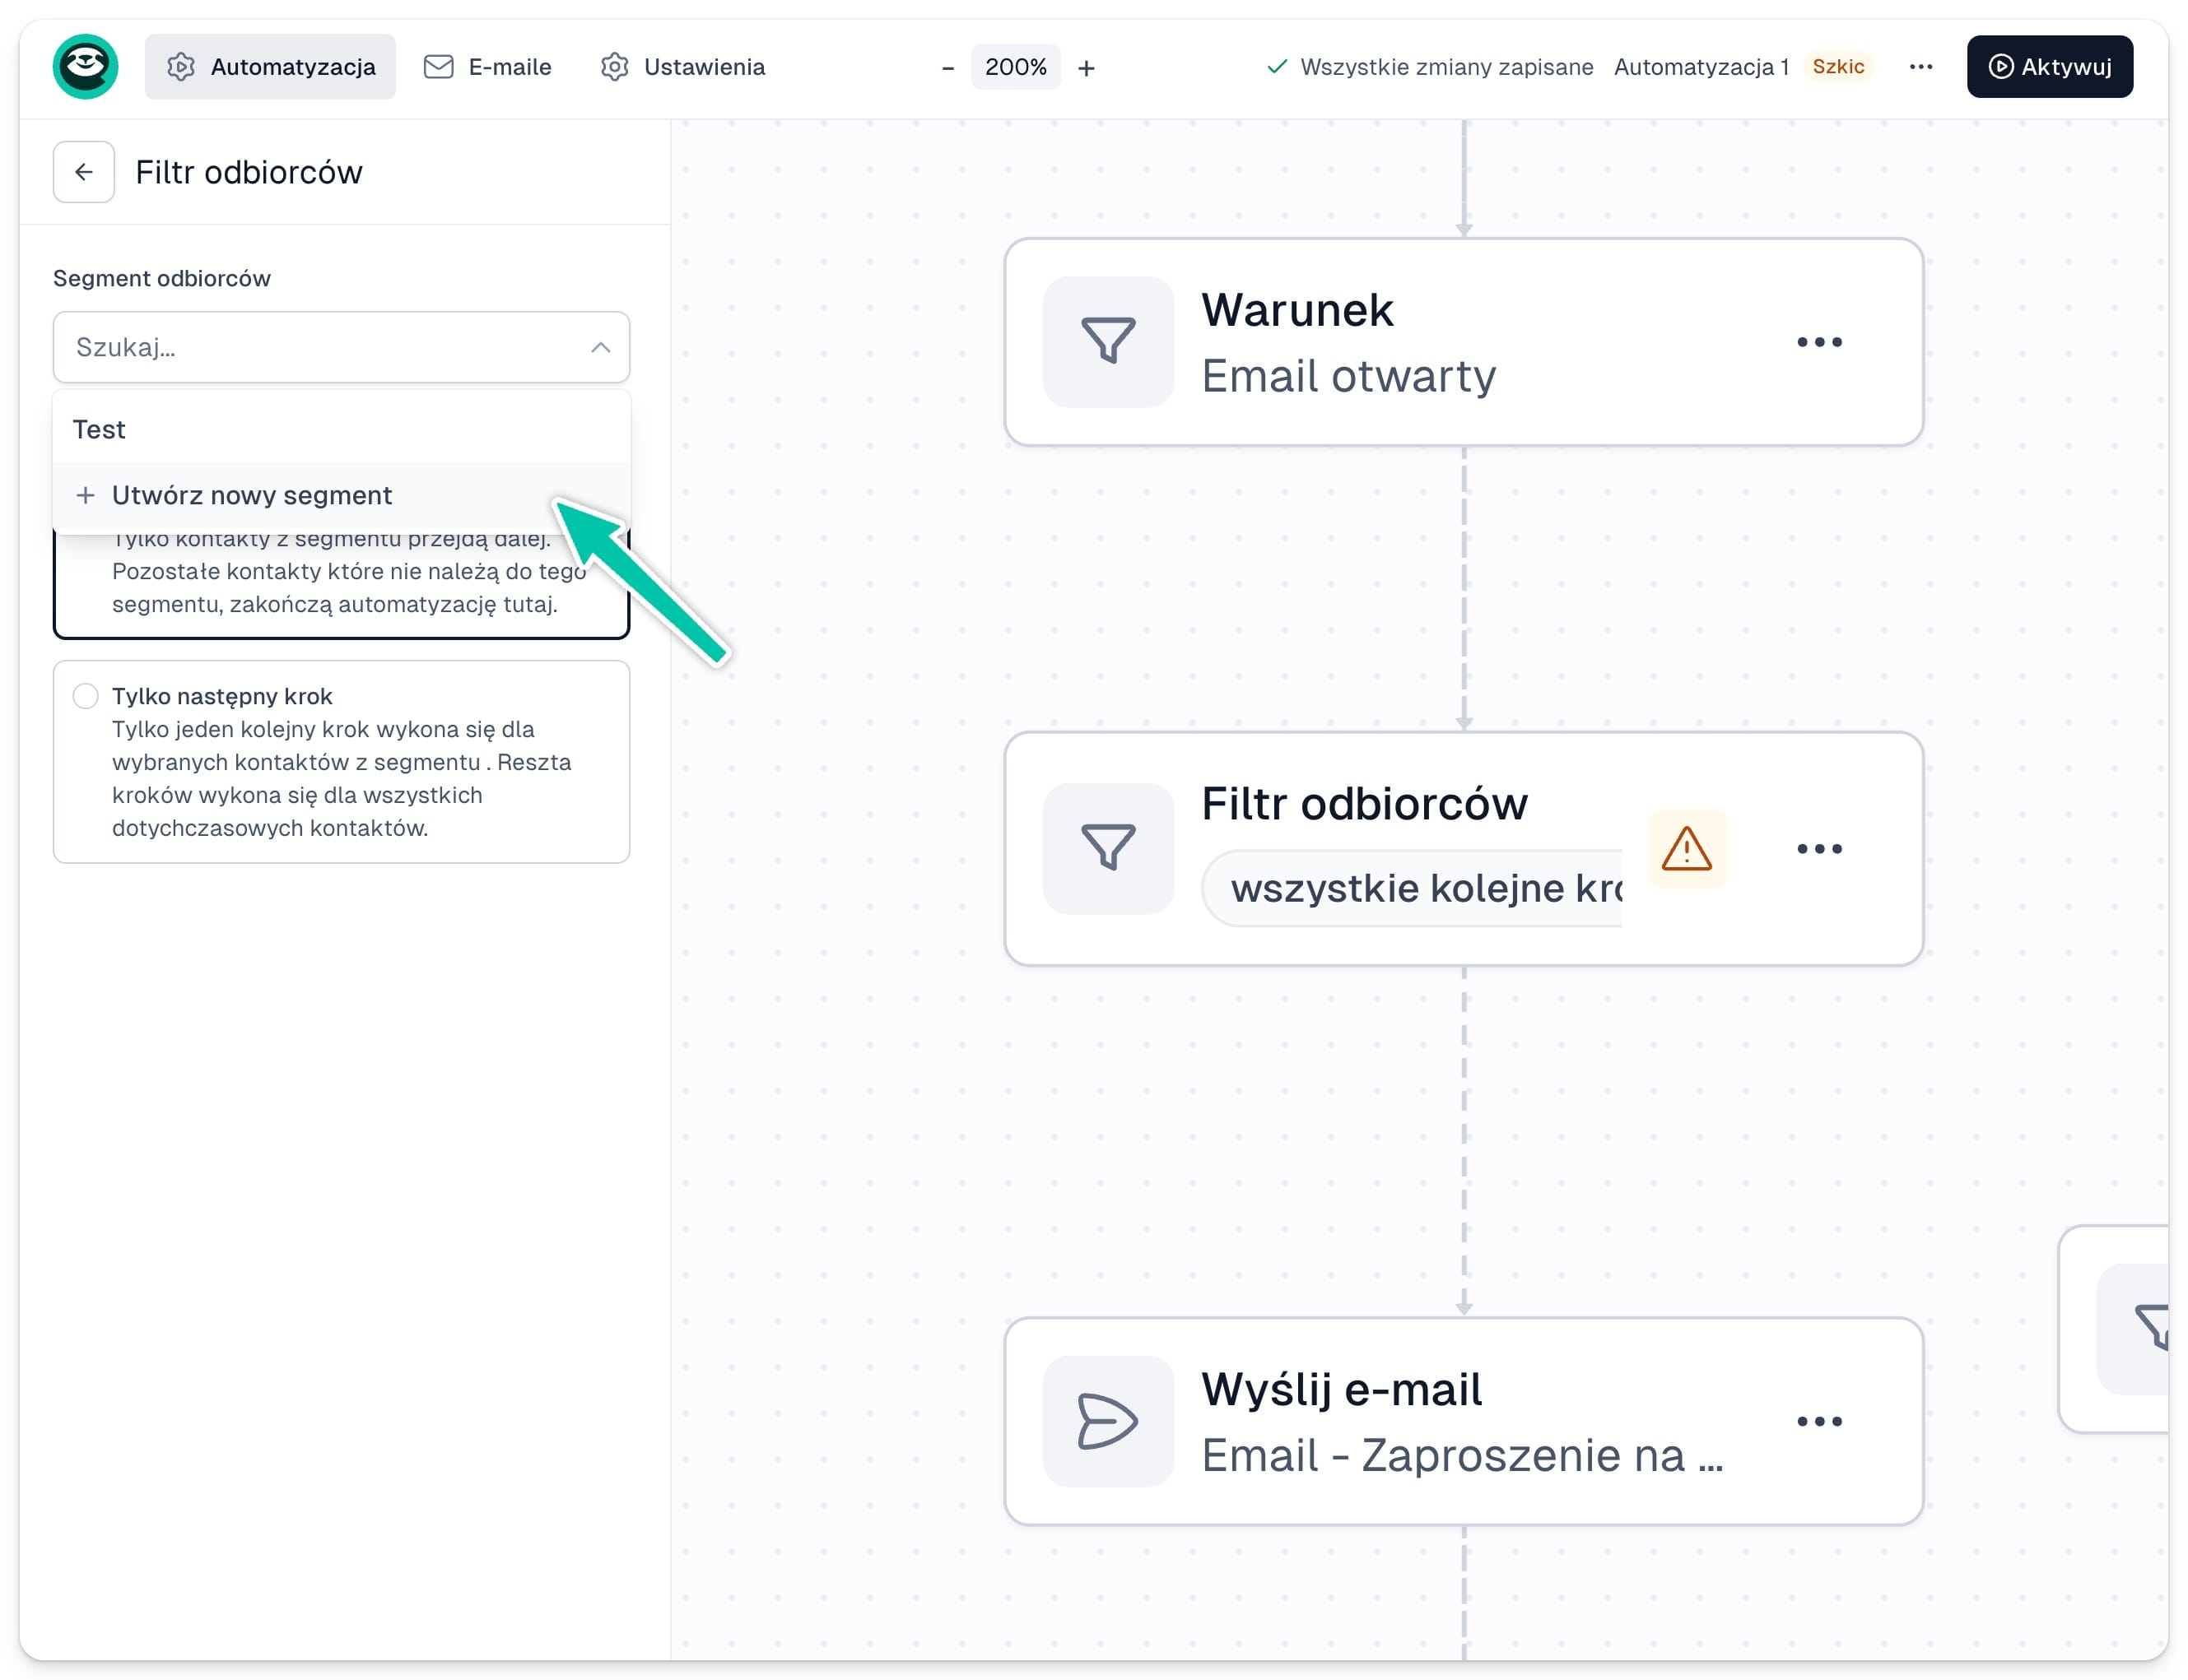The width and height of the screenshot is (2188, 1680).
Task: Select the Tylko następny krok radio
Action: 85,696
